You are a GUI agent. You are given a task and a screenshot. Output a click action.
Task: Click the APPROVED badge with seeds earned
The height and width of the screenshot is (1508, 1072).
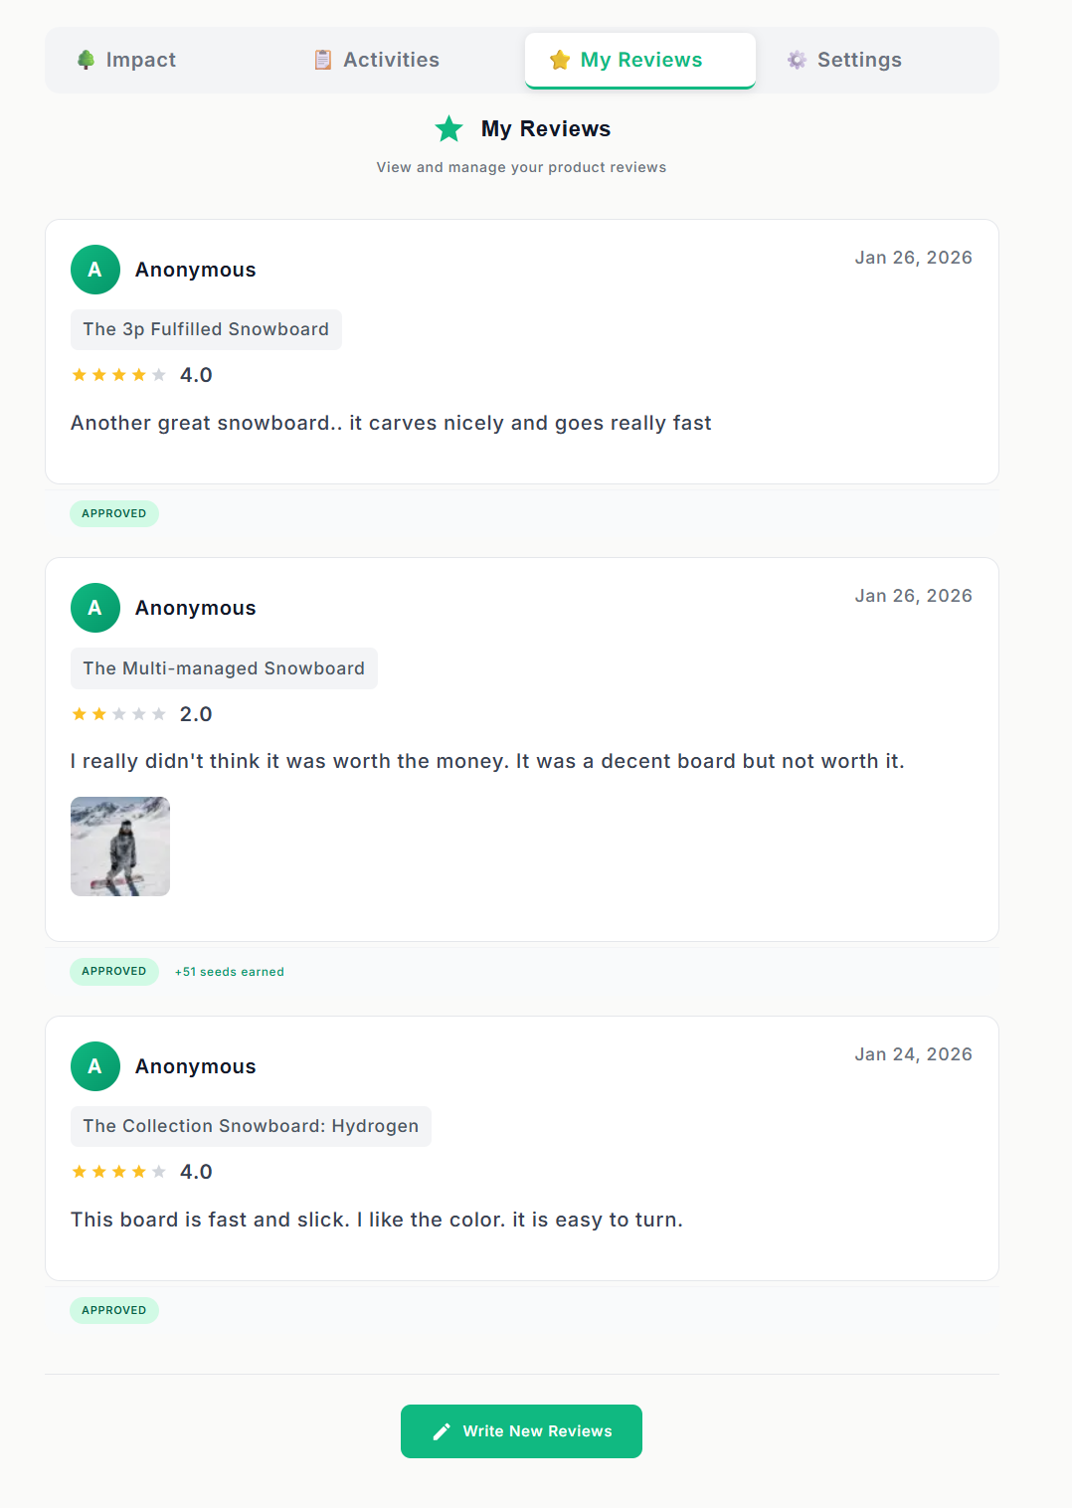[x=114, y=972]
